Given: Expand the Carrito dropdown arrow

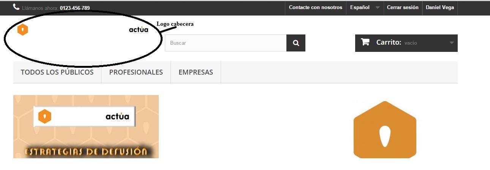Looking at the screenshot, I should [x=452, y=43].
